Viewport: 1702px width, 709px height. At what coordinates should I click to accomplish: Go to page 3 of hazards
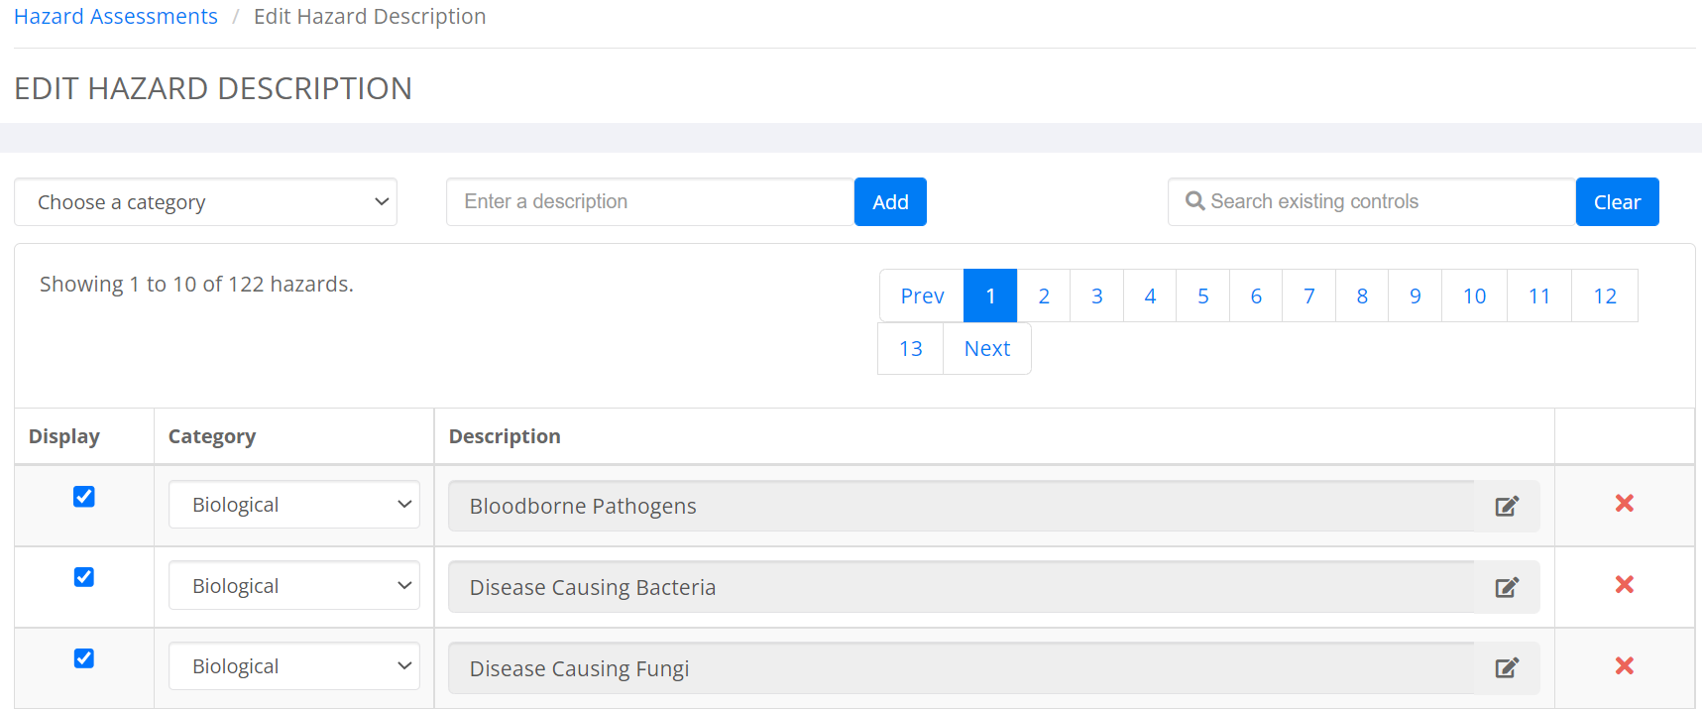pos(1097,295)
